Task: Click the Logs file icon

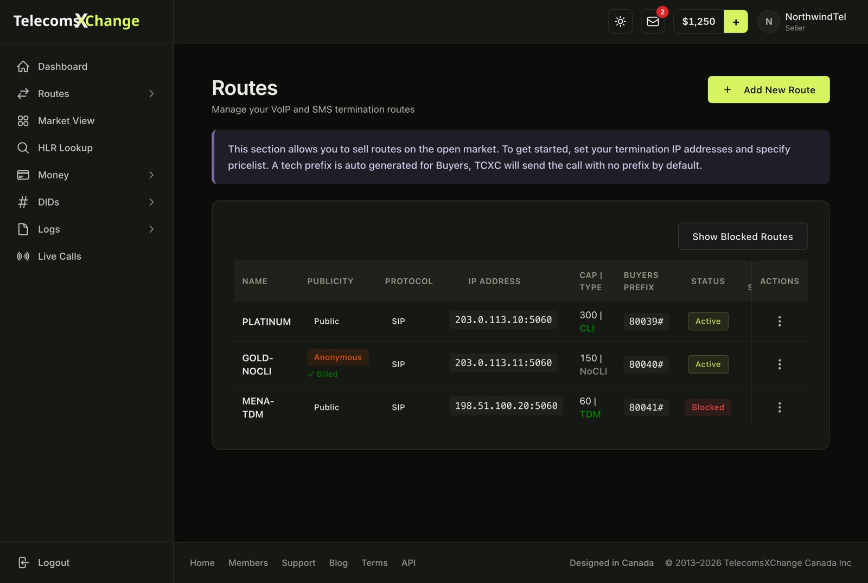Action: coord(23,229)
